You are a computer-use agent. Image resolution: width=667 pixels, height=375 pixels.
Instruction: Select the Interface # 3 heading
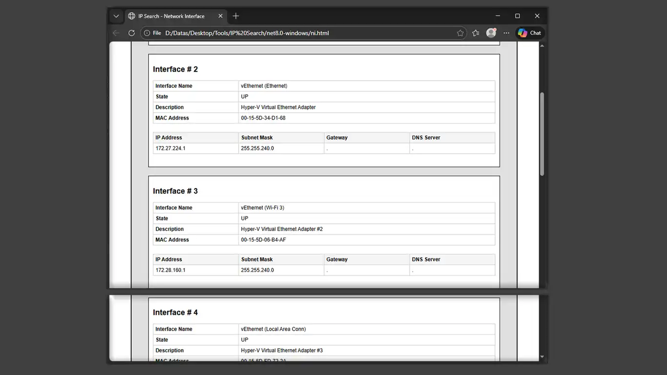(175, 191)
